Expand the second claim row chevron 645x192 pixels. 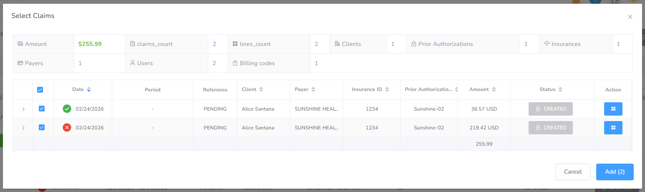pyautogui.click(x=23, y=128)
